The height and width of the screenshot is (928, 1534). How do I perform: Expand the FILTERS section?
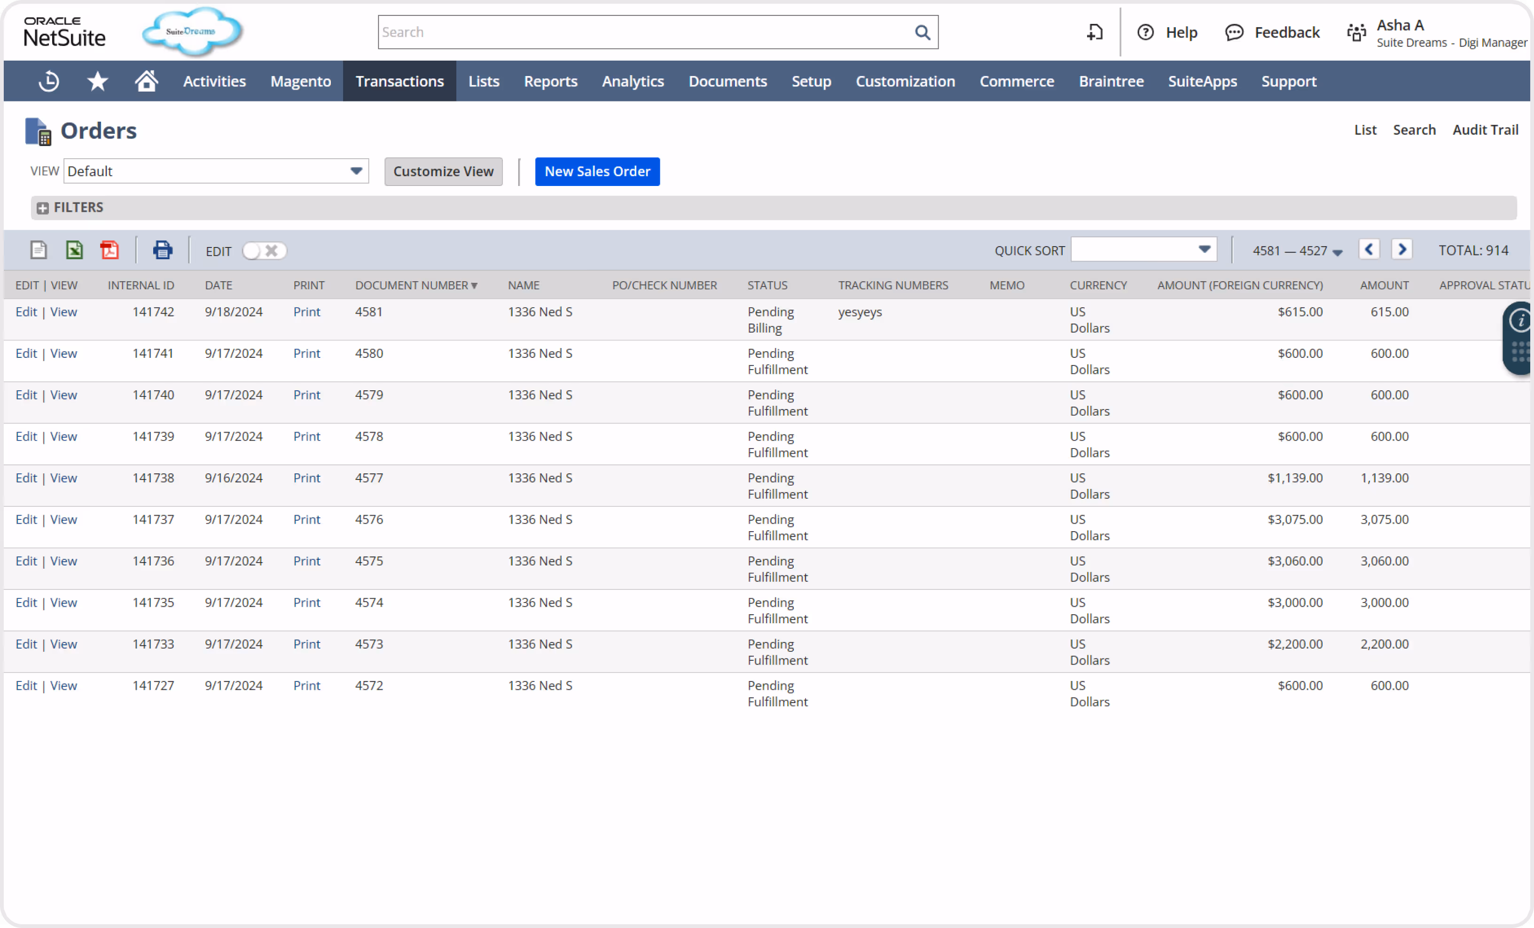[x=42, y=208]
